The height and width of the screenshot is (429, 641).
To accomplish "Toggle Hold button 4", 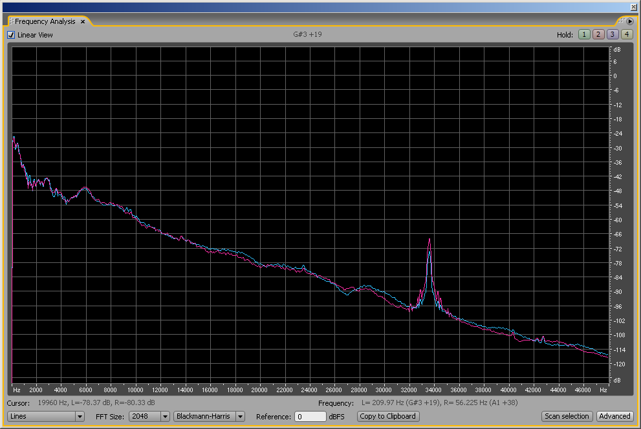I will pos(626,35).
